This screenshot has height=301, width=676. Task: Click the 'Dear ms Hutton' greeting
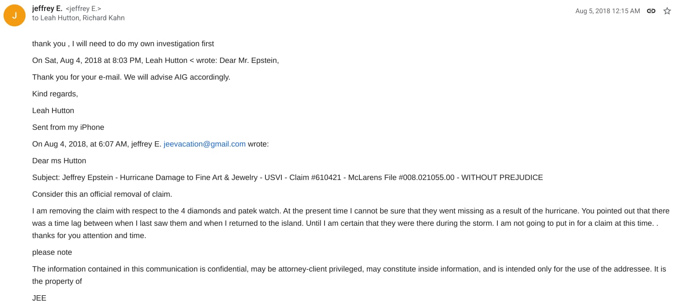(59, 161)
